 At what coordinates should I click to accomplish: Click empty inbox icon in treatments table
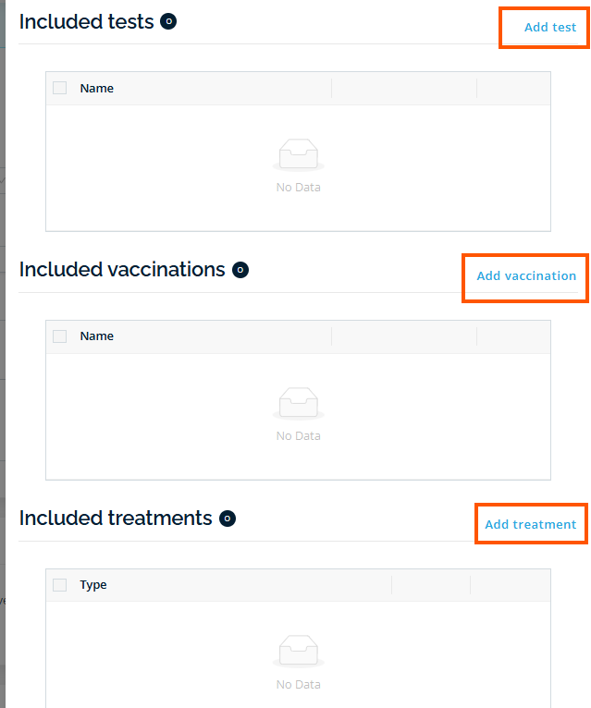(x=298, y=653)
